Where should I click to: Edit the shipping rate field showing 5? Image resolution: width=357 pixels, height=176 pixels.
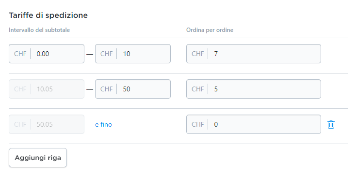(x=253, y=89)
